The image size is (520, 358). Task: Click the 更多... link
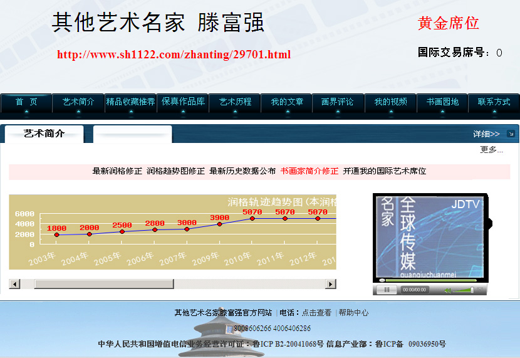tap(491, 150)
